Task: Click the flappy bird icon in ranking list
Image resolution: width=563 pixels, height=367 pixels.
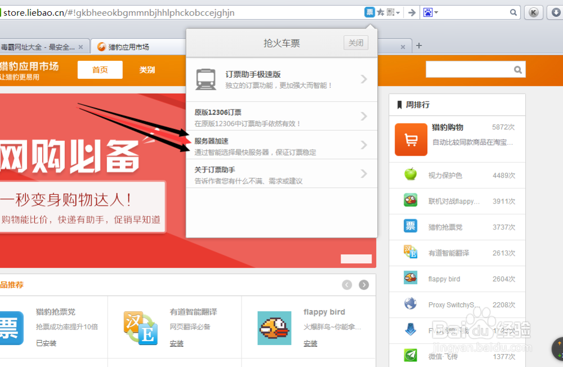Action: (410, 278)
